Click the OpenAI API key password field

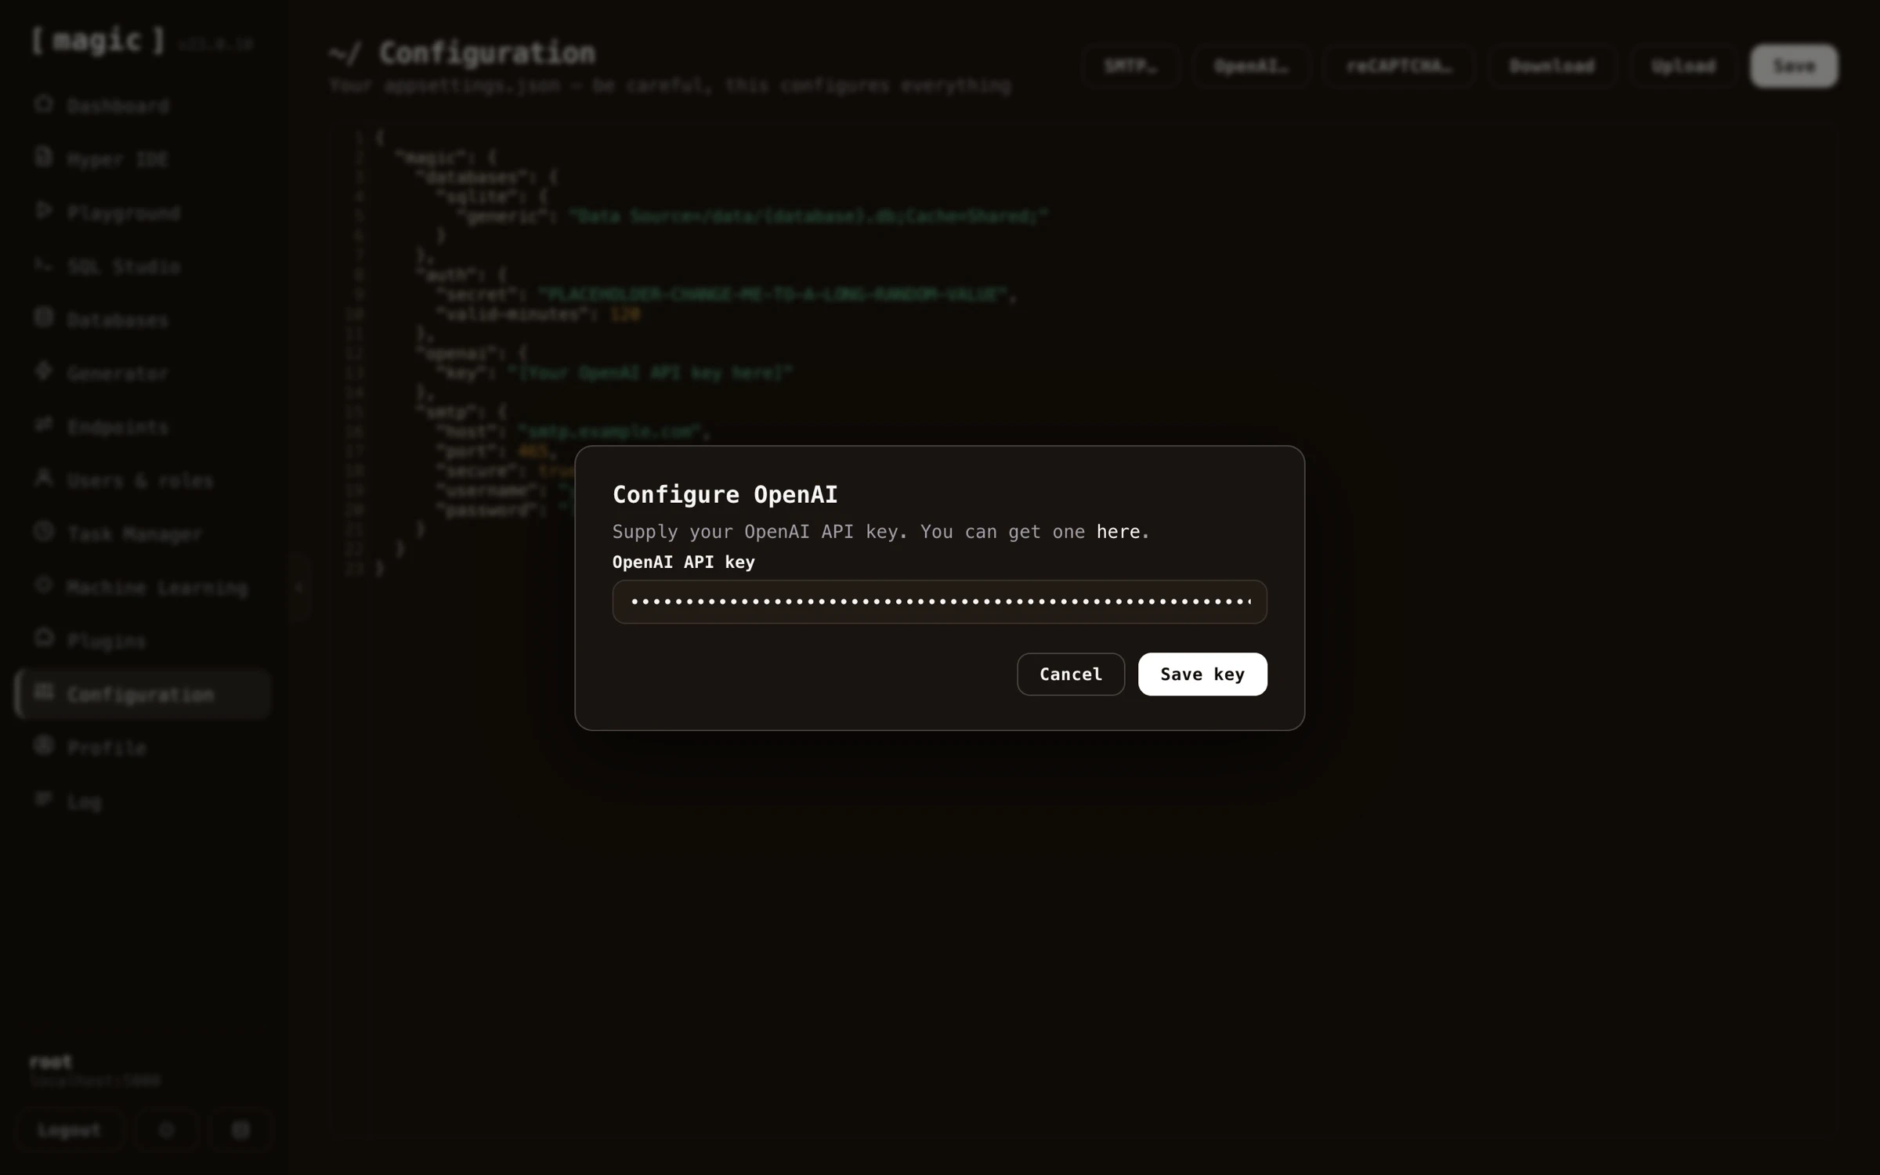coord(939,602)
